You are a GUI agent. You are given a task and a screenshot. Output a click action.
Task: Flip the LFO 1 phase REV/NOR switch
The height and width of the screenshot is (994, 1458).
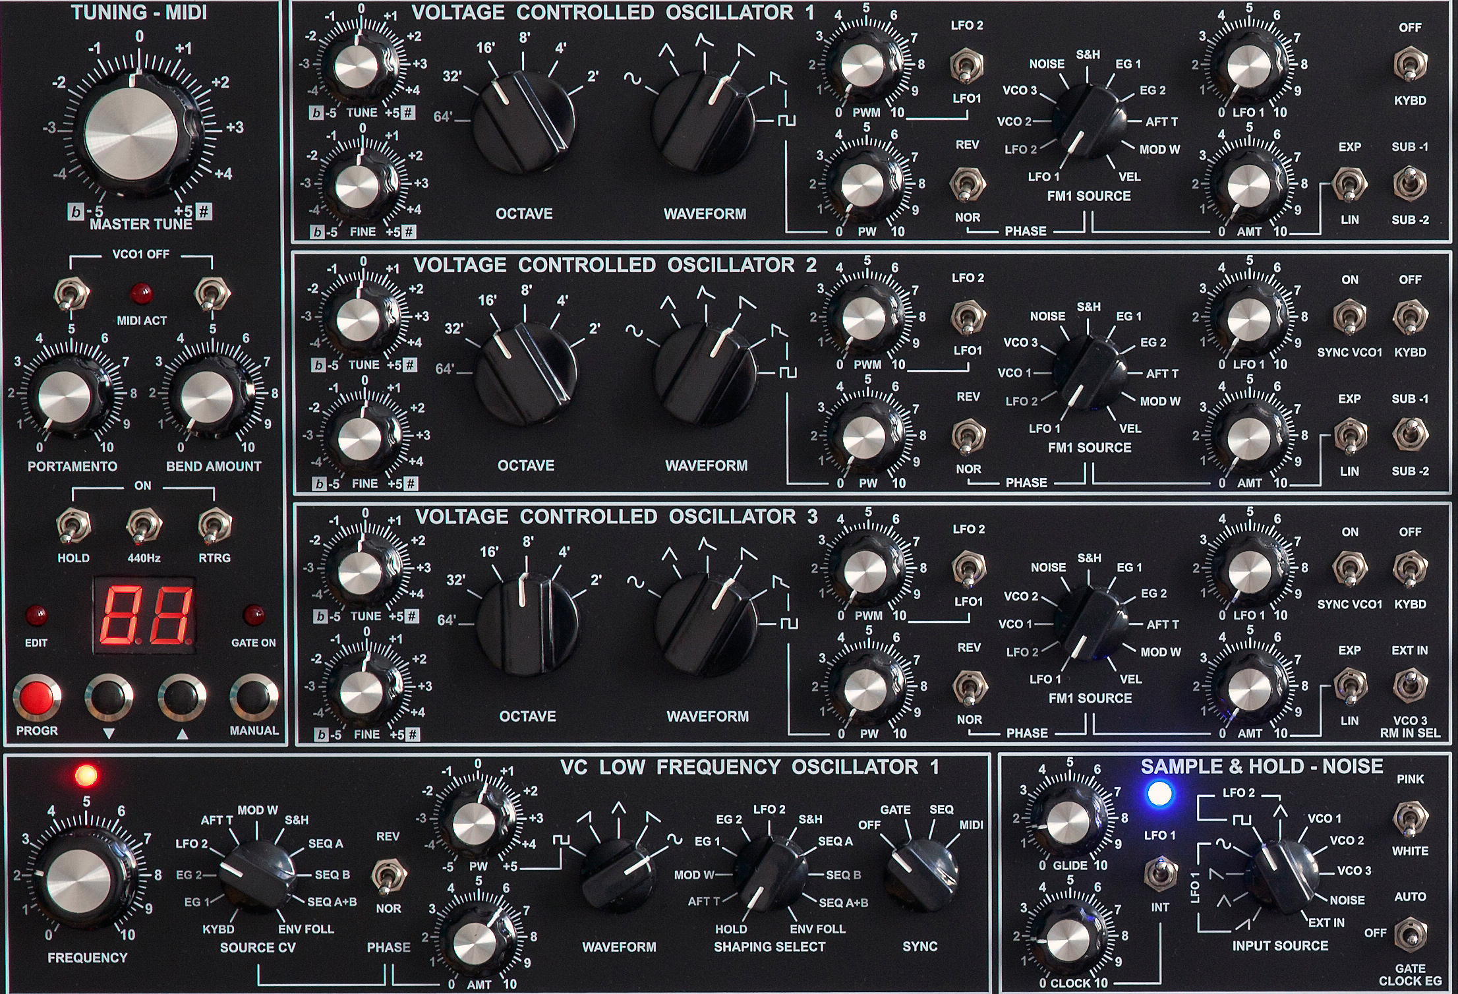[x=389, y=874]
